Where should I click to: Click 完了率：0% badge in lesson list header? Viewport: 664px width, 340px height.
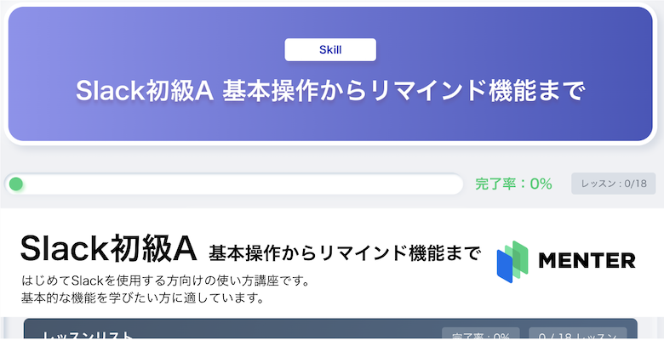tap(481, 334)
